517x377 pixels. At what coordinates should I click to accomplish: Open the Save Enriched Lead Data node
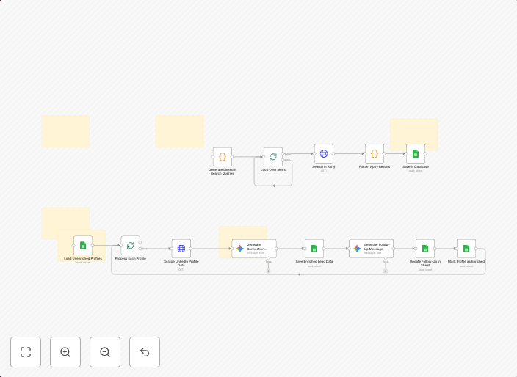(x=314, y=249)
